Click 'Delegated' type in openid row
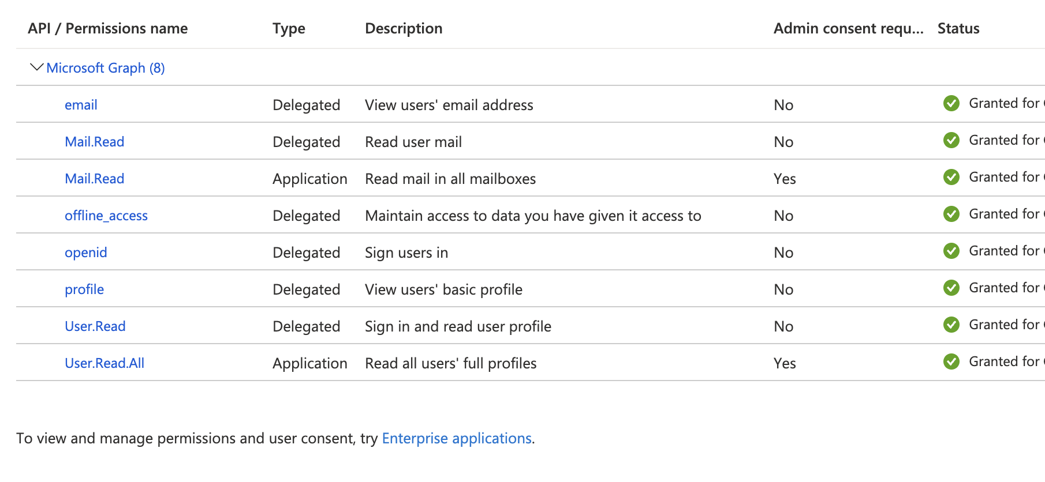 pos(306,253)
